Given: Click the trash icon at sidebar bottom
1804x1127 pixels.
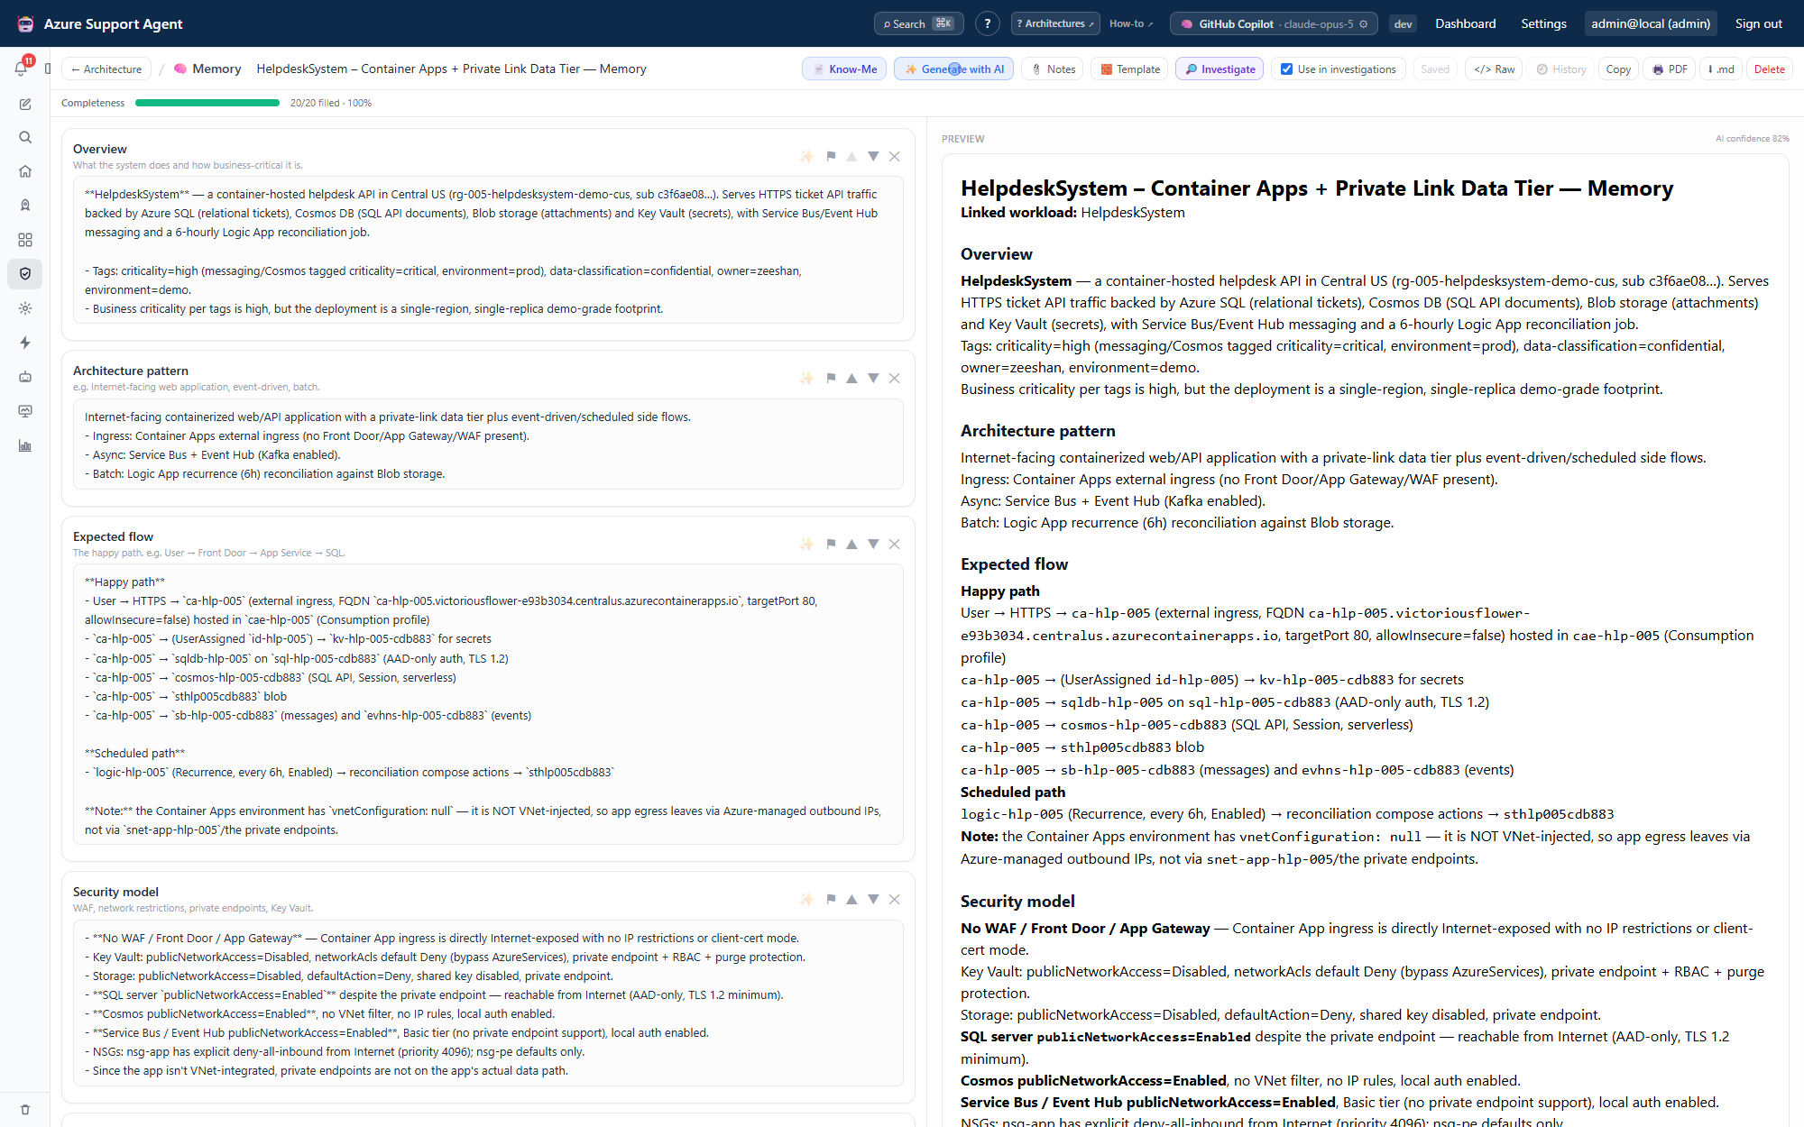Looking at the screenshot, I should [25, 1109].
